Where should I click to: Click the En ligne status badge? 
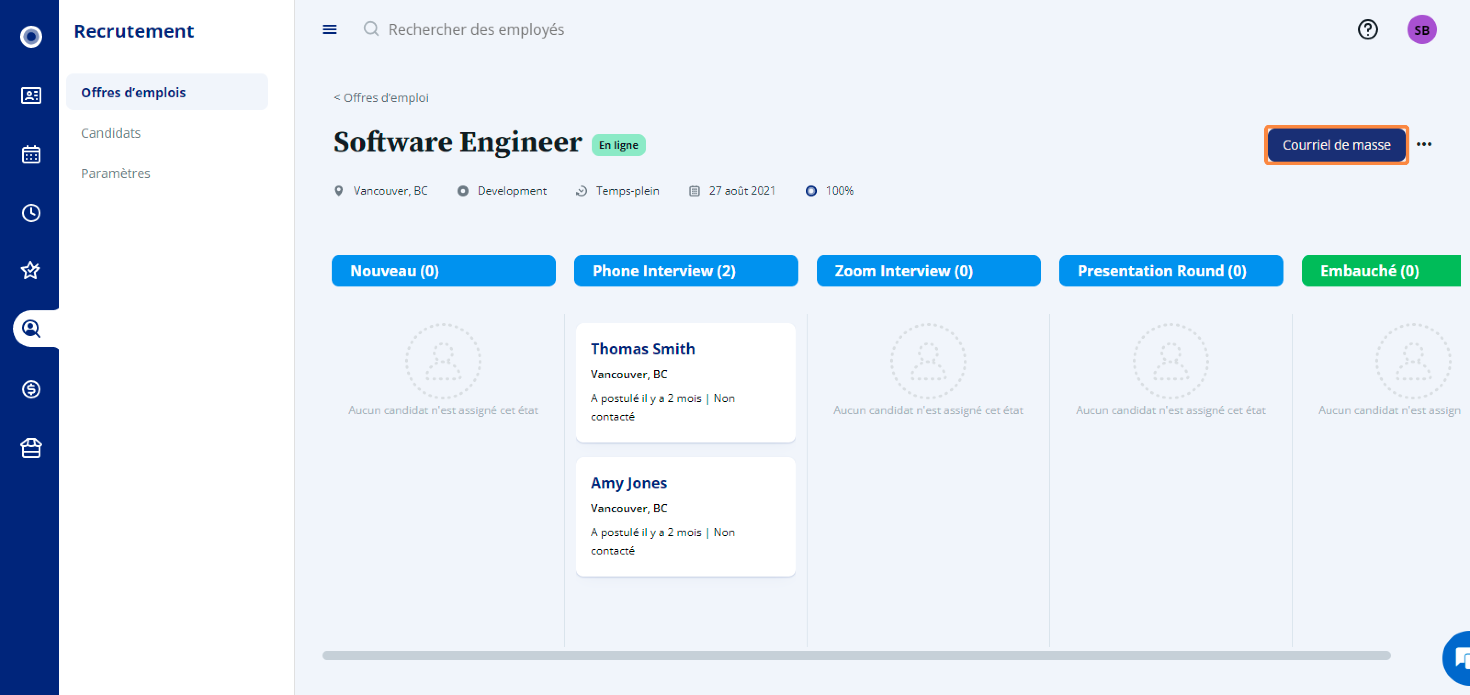(x=619, y=145)
